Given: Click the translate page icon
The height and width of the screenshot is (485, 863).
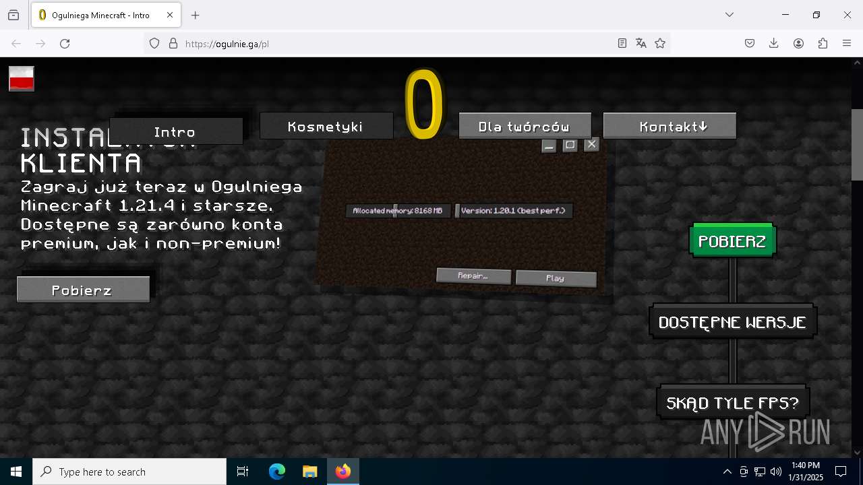Looking at the screenshot, I should click(x=641, y=43).
